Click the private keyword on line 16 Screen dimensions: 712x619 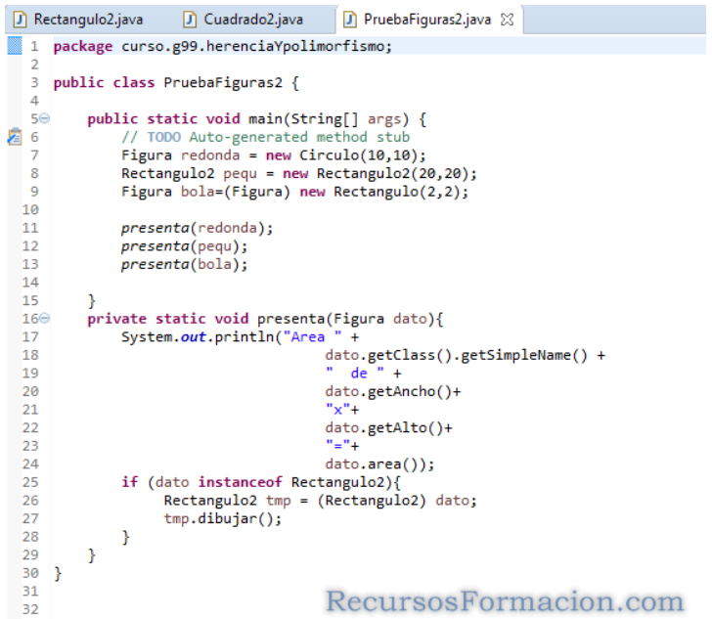pyautogui.click(x=116, y=319)
